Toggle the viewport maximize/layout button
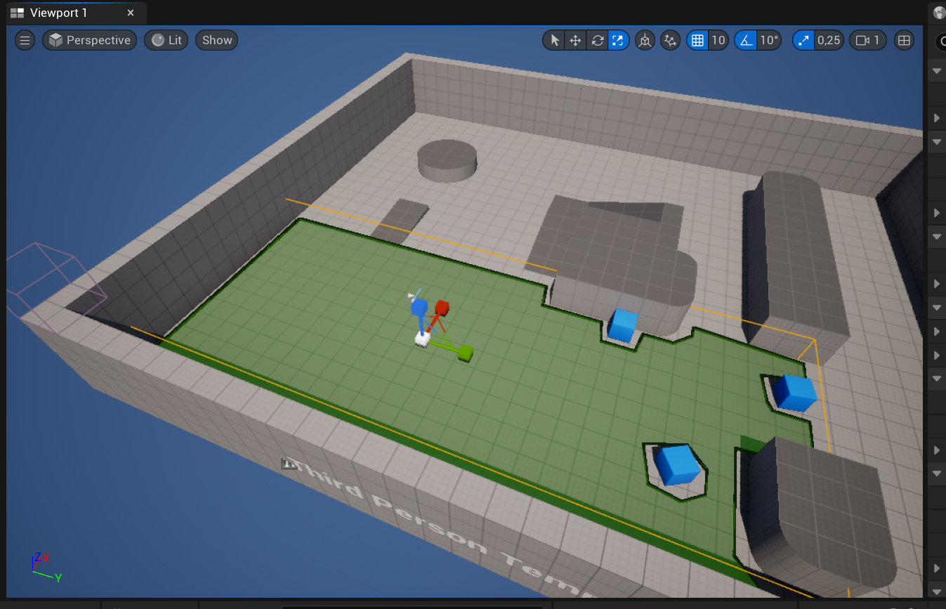The image size is (946, 609). click(905, 40)
